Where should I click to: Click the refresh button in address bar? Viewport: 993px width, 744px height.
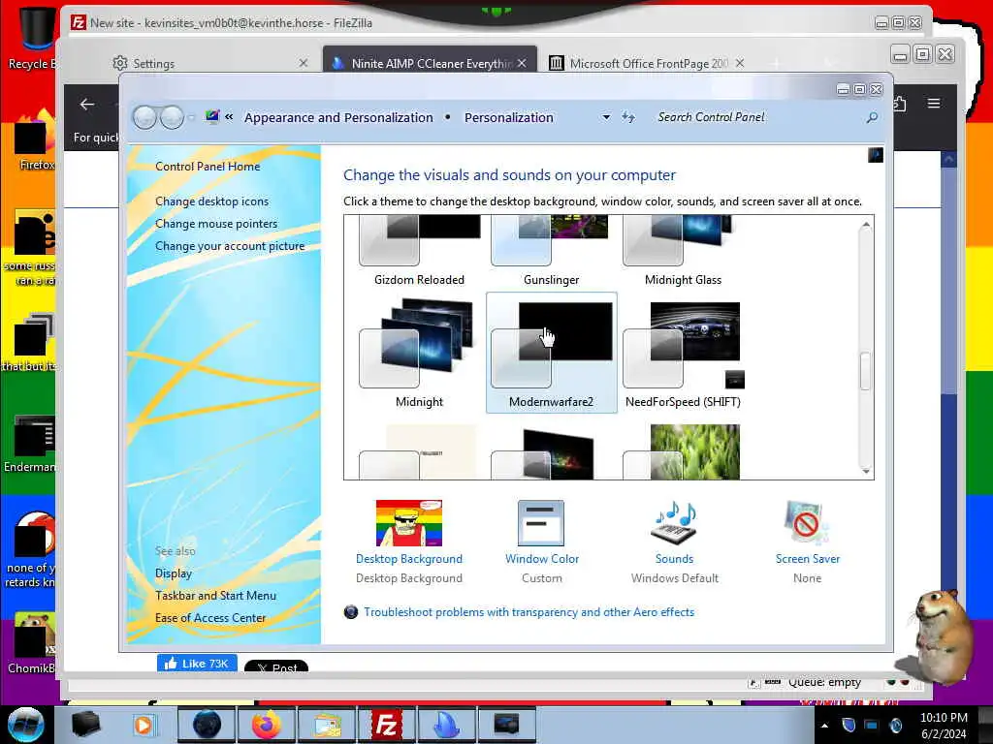(x=628, y=117)
